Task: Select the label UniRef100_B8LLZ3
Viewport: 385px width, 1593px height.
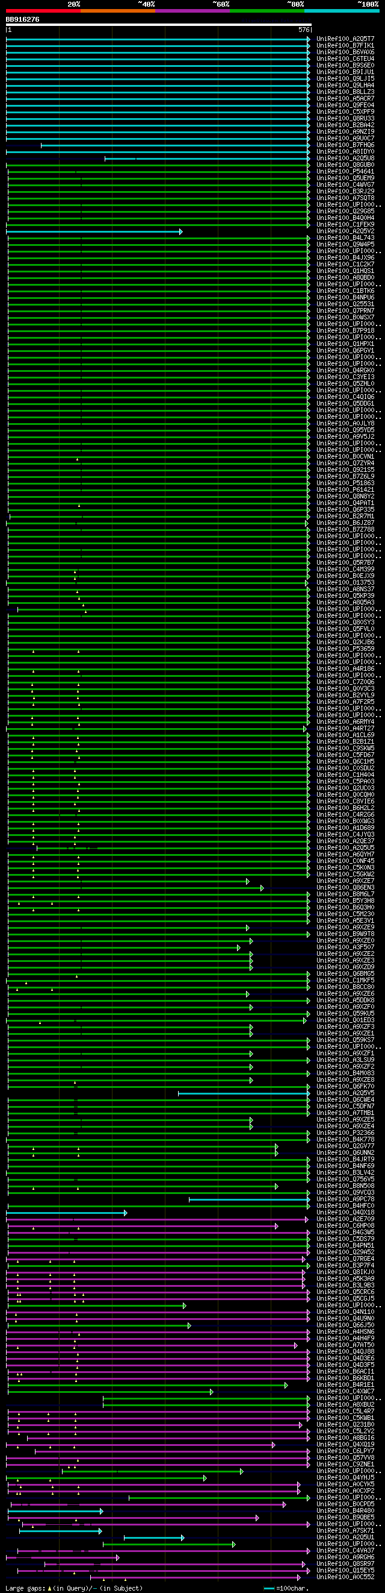Action: [345, 92]
